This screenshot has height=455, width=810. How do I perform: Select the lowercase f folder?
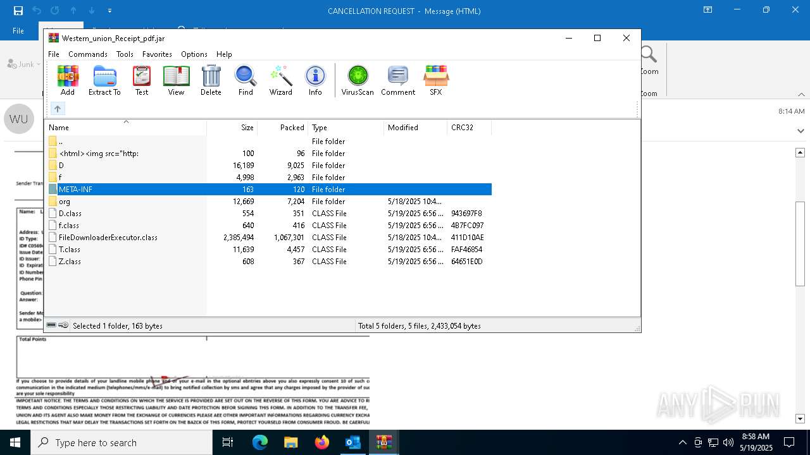268,177
